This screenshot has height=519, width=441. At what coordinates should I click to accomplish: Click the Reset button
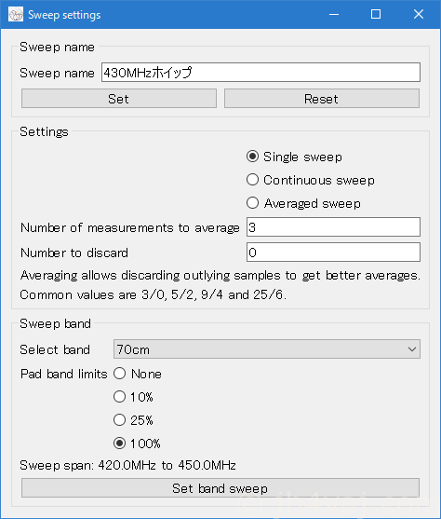(x=322, y=99)
